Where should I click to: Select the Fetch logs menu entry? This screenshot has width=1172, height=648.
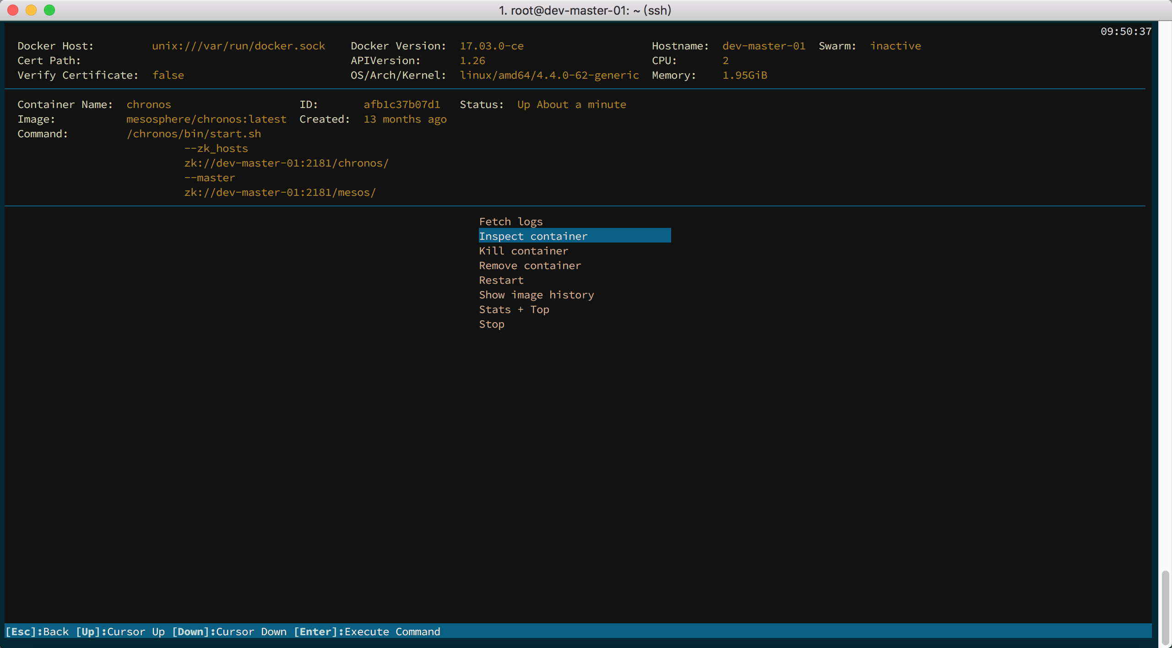[510, 221]
